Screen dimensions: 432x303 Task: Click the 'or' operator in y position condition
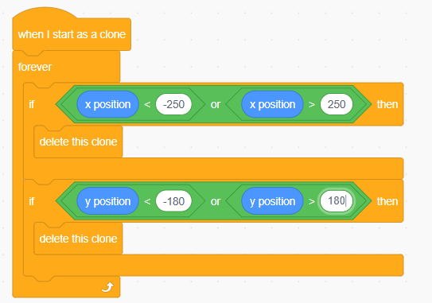216,202
